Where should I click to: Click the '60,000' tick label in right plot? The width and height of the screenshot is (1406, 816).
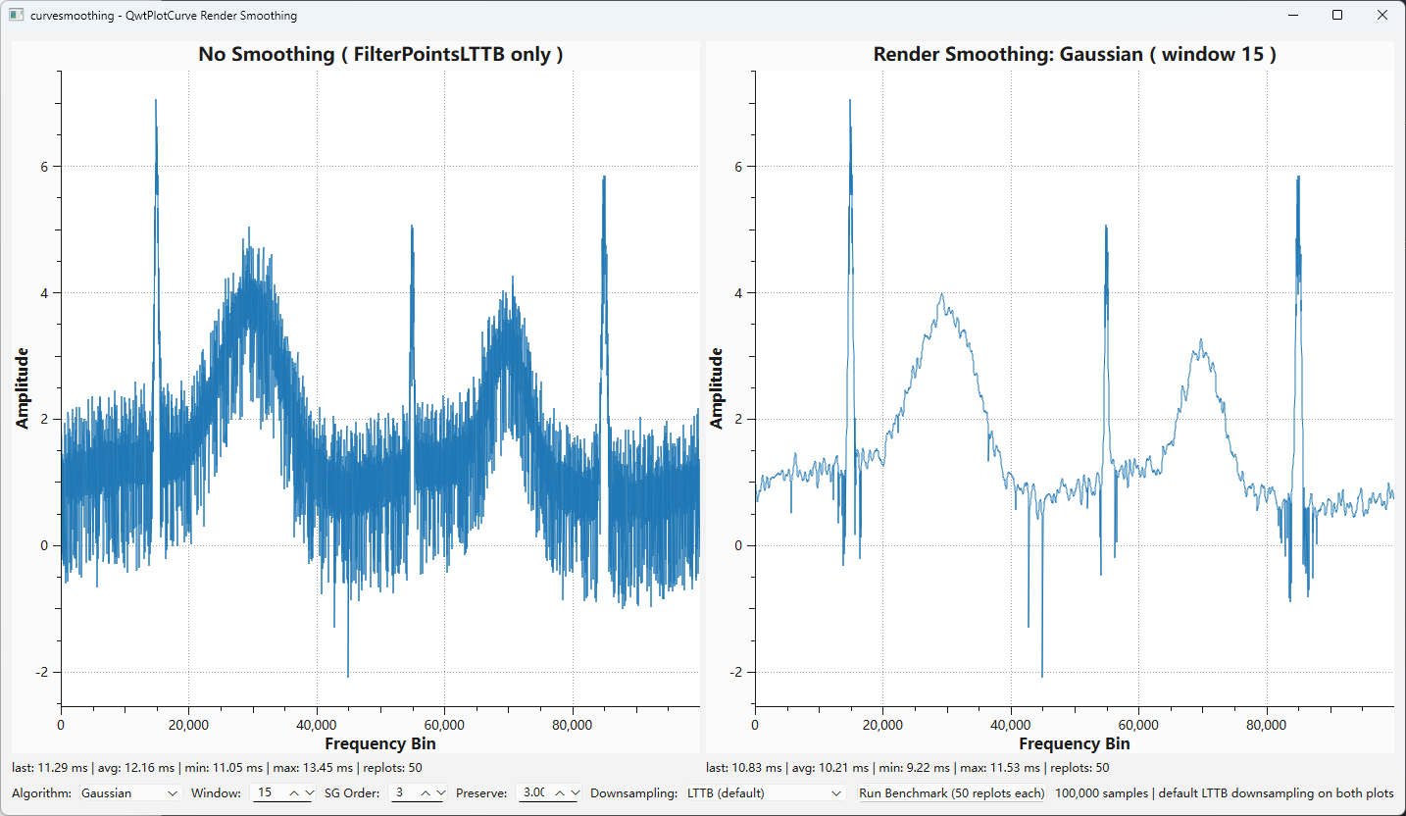pos(1138,725)
